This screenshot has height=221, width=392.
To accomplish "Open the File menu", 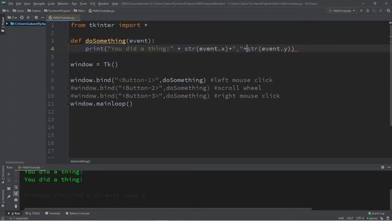I will tap(11, 4).
